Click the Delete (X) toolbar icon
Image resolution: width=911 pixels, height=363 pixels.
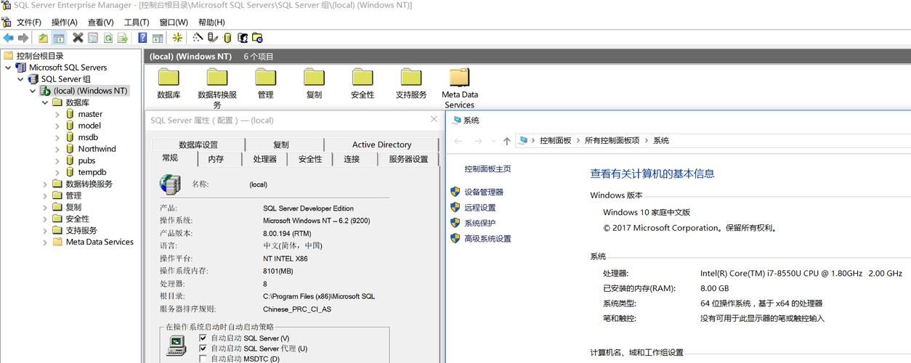pyautogui.click(x=78, y=38)
